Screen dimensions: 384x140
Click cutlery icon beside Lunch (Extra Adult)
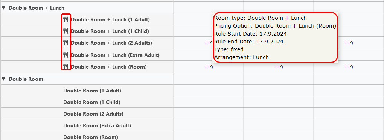pyautogui.click(x=66, y=55)
